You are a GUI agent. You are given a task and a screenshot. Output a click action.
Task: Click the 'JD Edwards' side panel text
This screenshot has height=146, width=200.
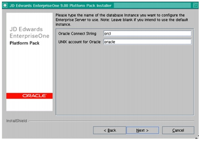(x=26, y=29)
